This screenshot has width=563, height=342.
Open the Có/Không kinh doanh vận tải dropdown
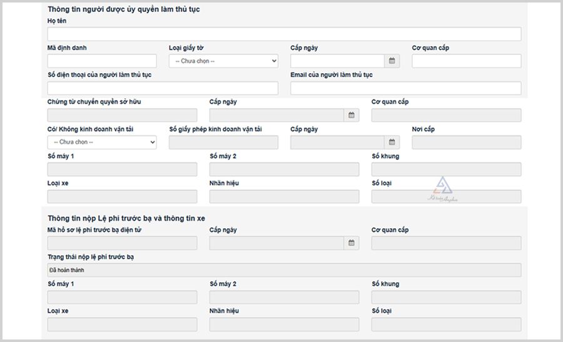pyautogui.click(x=102, y=143)
